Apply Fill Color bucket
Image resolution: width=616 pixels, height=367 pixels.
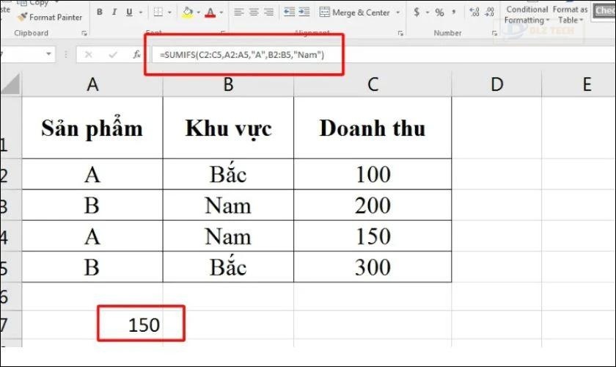coord(188,12)
